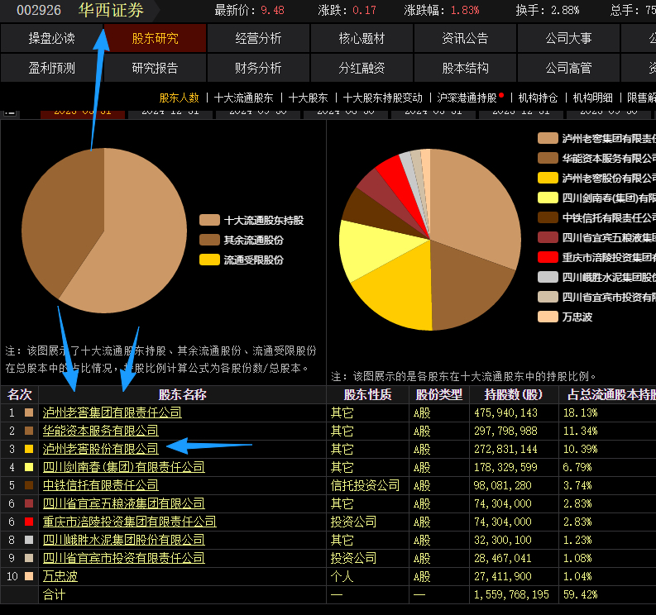Click the 华西证券 stock name in the header
Image resolution: width=656 pixels, height=615 pixels.
coord(111,10)
